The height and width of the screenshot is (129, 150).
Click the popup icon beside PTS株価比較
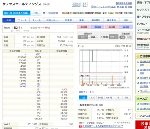coord(44,13)
